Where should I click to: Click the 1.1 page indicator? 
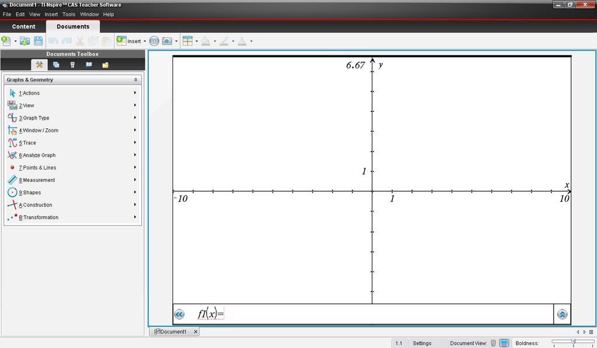click(x=399, y=343)
